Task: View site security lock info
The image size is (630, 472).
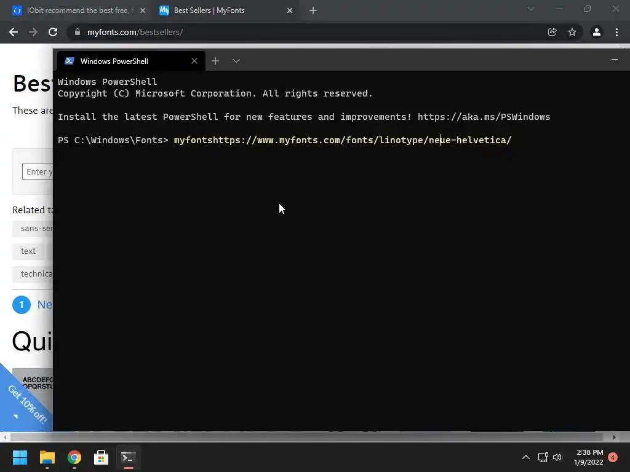Action: coord(78,32)
